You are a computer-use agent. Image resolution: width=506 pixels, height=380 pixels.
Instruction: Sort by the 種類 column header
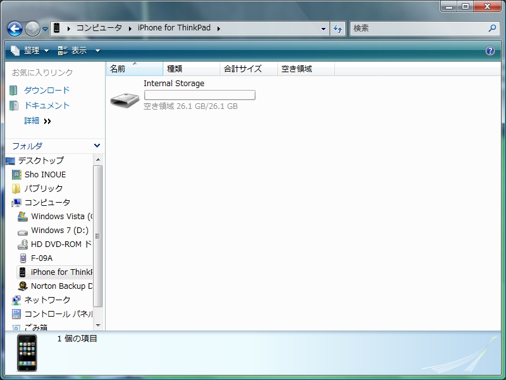pos(192,69)
